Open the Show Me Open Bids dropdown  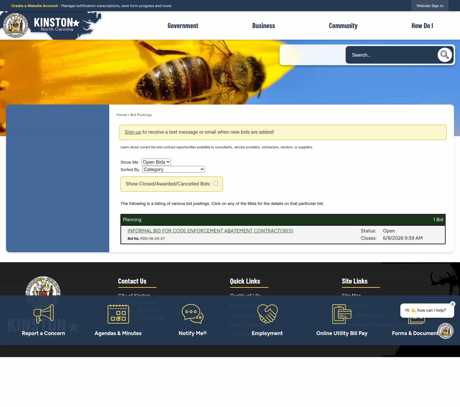[156, 162]
